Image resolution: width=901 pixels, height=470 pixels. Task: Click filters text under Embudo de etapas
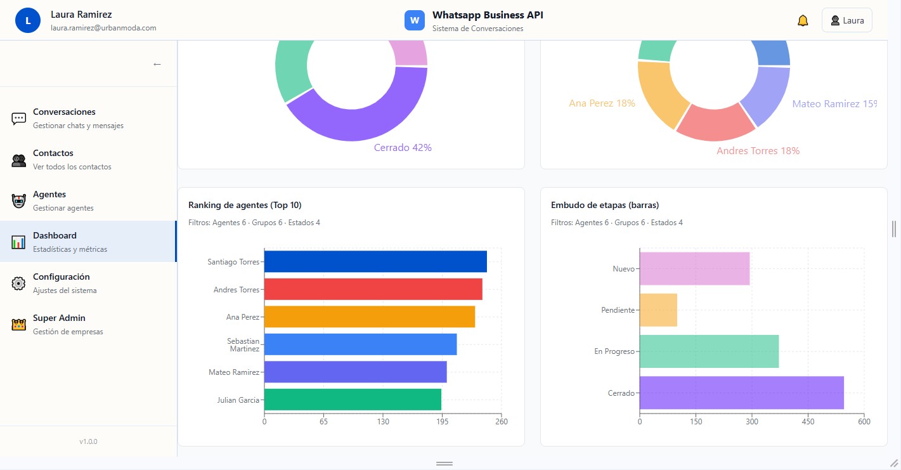pos(617,223)
